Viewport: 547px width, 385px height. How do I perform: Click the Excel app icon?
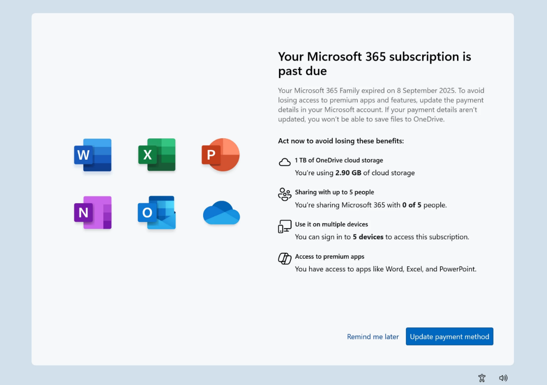(157, 155)
